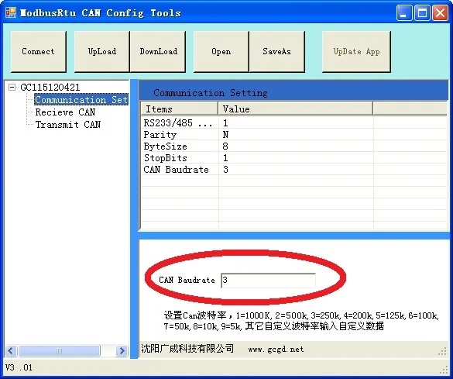Click Parity value N cell
Viewport: 453px width, 379px height.
click(296, 134)
